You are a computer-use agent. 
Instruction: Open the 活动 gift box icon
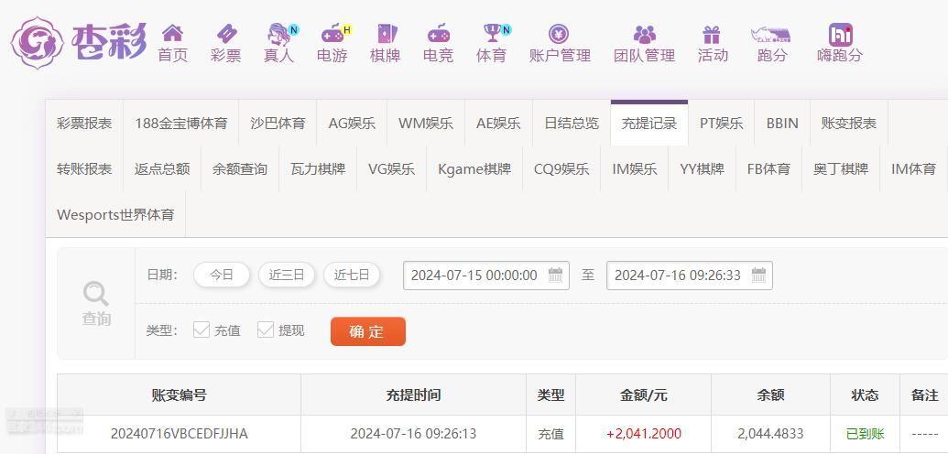(x=712, y=34)
